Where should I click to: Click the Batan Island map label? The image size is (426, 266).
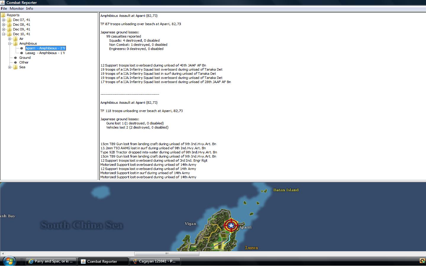click(x=286, y=190)
